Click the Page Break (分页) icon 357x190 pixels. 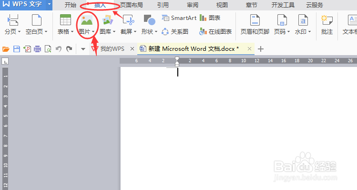click(x=12, y=20)
